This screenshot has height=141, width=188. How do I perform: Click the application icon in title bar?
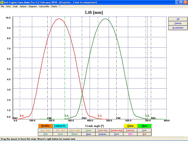pos(2,2)
